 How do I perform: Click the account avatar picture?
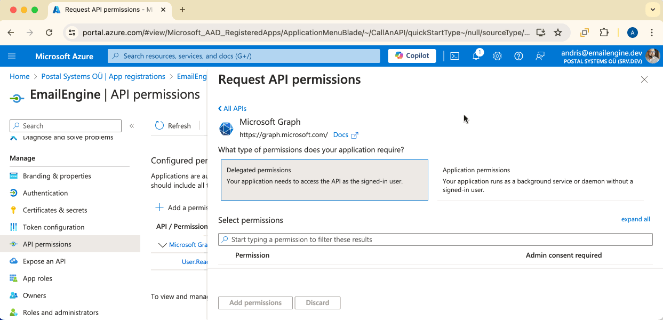tap(652, 55)
